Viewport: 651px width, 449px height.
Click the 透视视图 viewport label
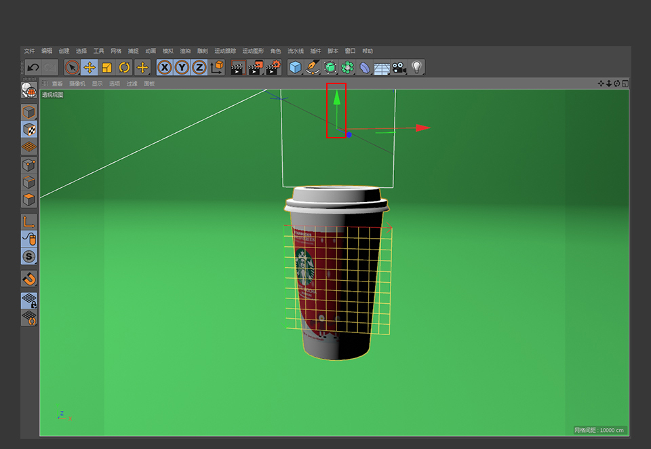(x=52, y=95)
